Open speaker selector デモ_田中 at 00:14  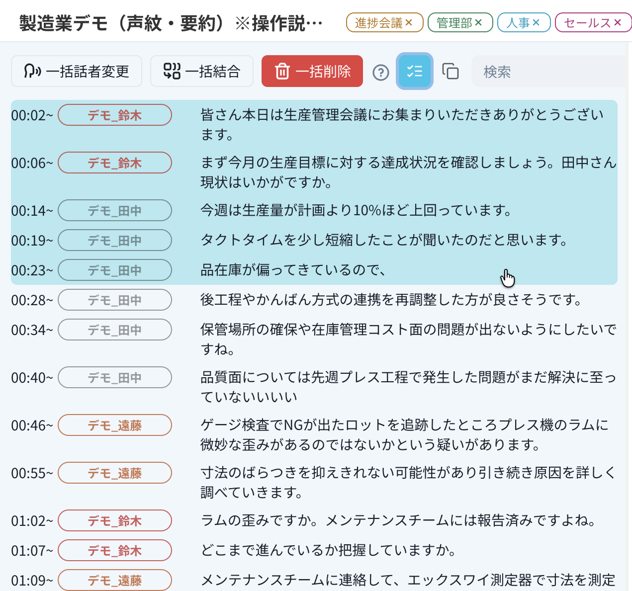[115, 211]
